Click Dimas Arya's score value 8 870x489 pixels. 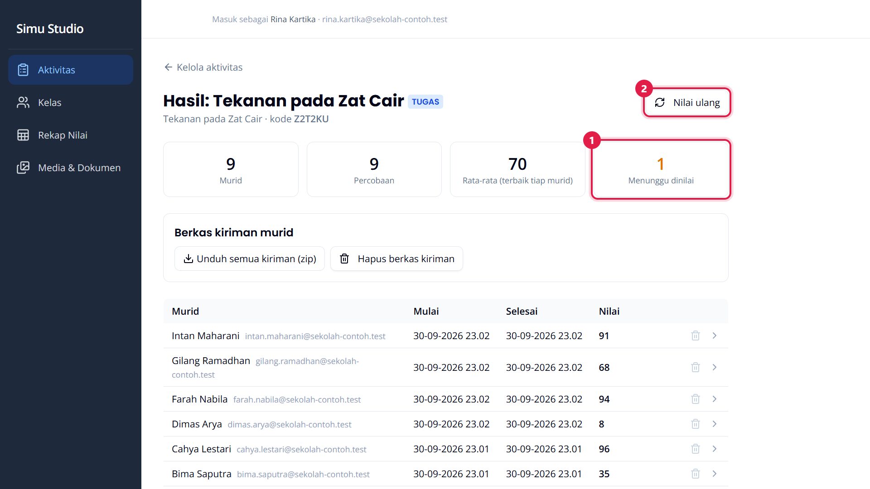click(x=601, y=424)
